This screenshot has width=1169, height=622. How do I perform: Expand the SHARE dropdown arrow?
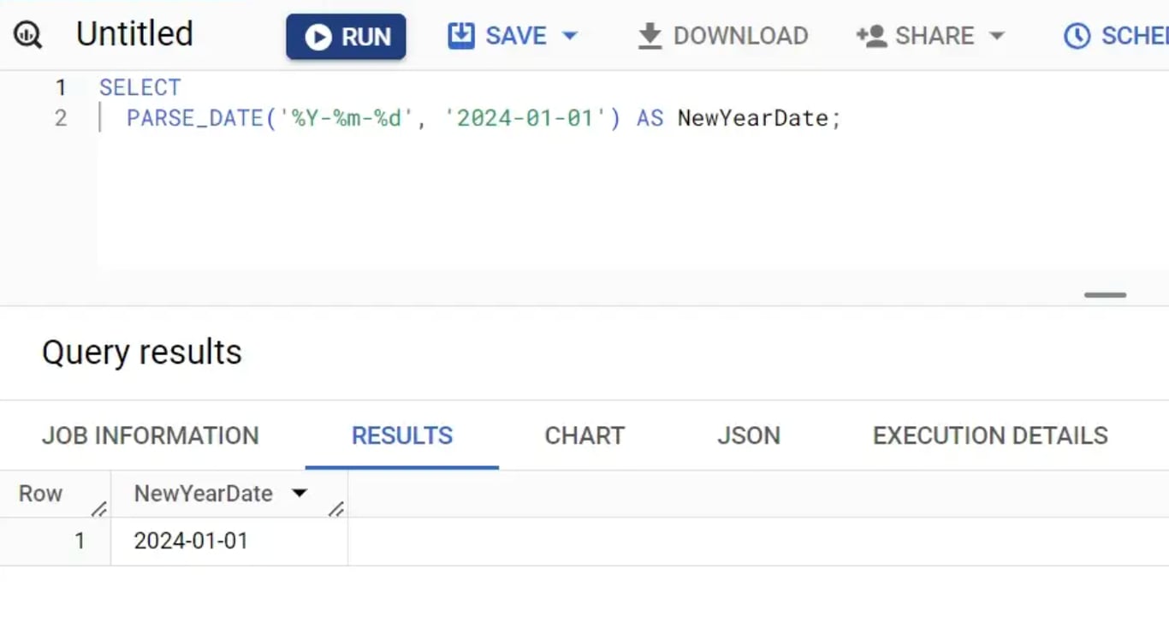(996, 36)
